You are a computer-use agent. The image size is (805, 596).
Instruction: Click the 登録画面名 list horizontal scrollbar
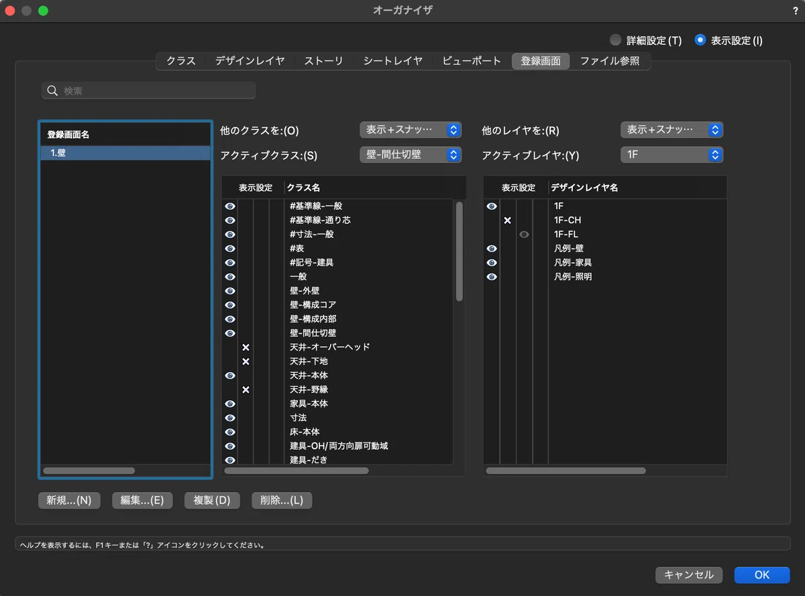(x=89, y=471)
